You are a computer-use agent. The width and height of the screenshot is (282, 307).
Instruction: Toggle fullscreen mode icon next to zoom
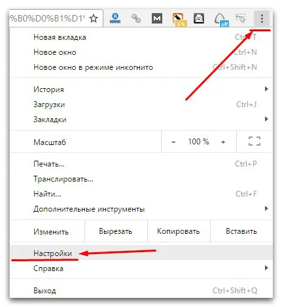255,141
